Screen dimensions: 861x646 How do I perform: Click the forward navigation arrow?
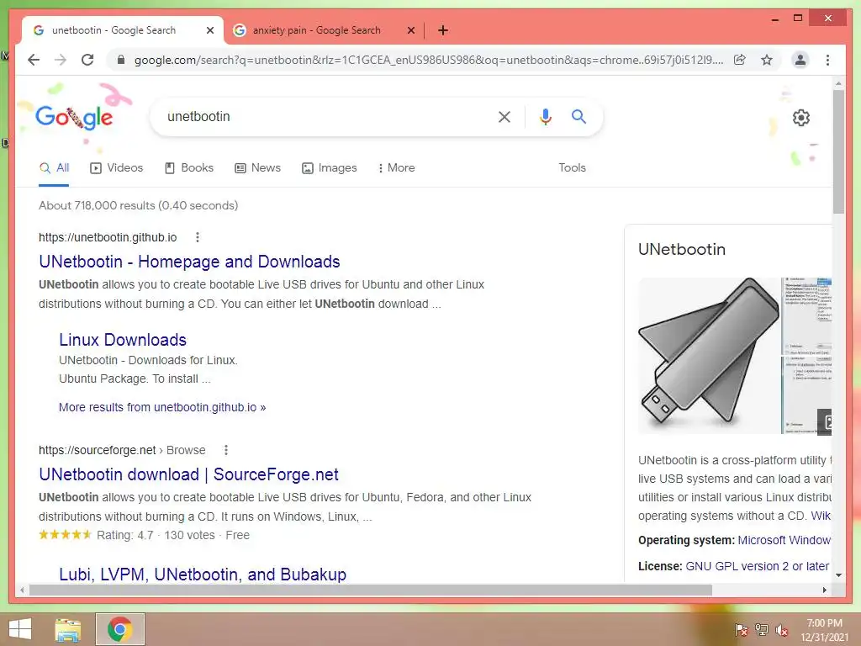61,60
